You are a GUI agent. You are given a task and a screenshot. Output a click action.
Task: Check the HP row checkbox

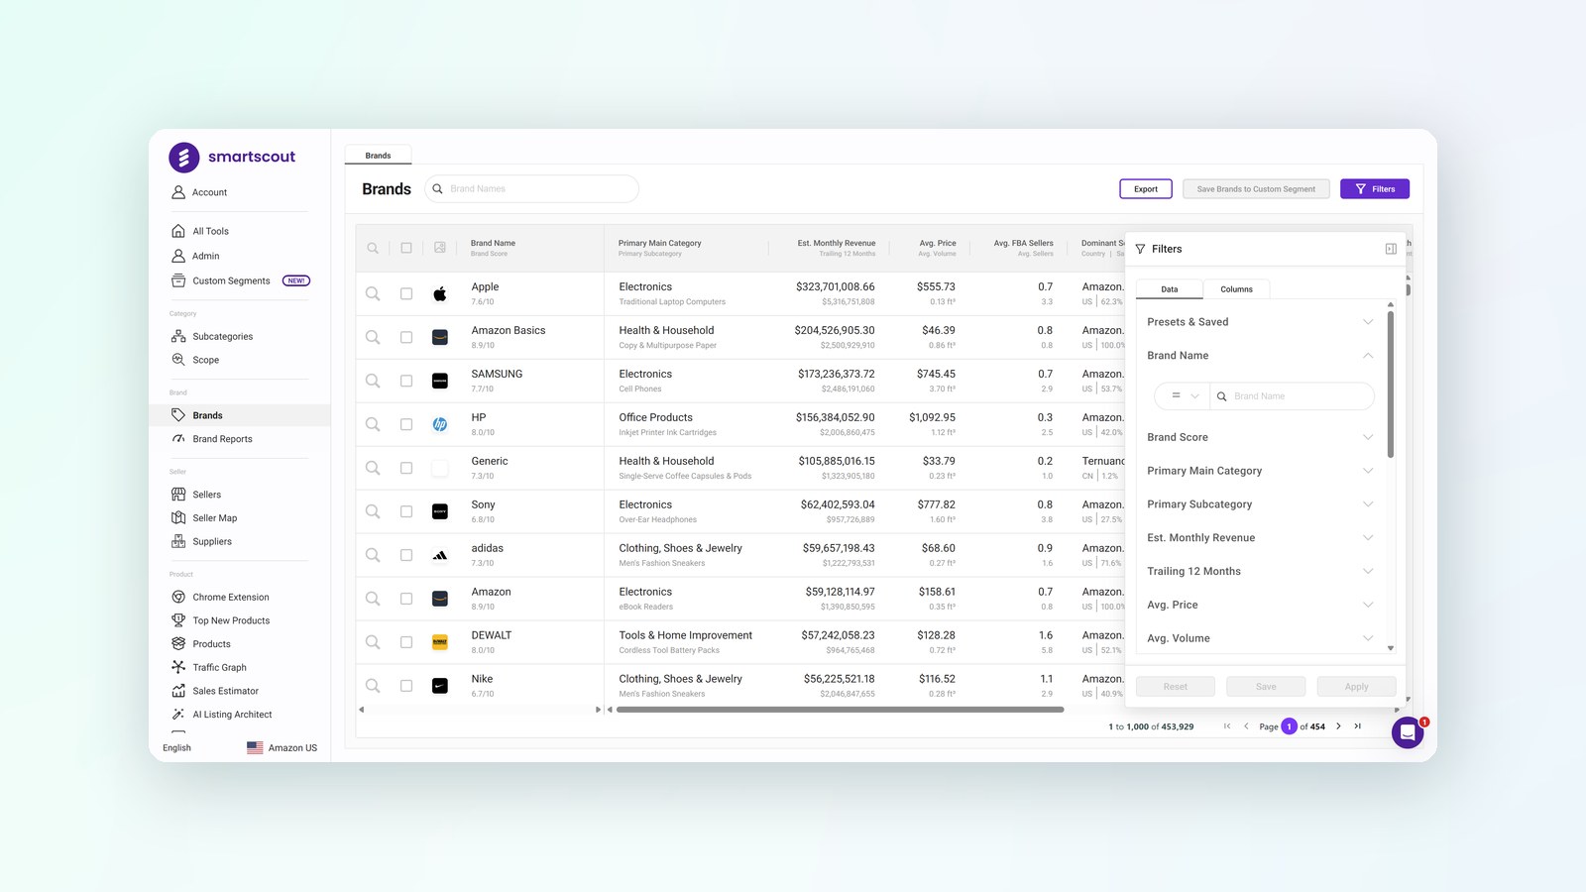point(406,424)
